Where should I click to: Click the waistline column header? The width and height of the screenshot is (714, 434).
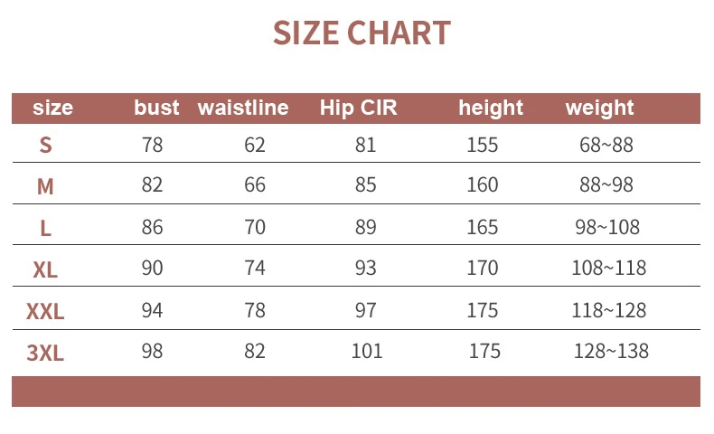pos(243,108)
